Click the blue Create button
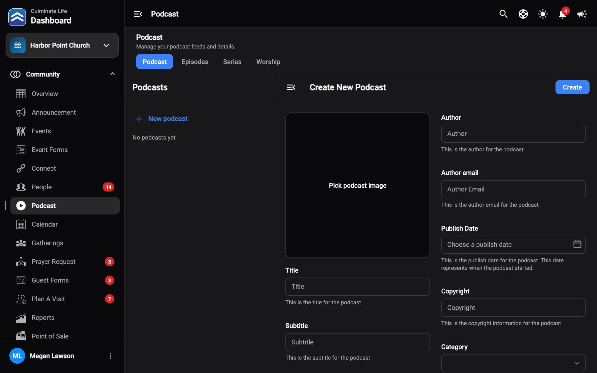Screen dimensions: 597x373 [572, 87]
